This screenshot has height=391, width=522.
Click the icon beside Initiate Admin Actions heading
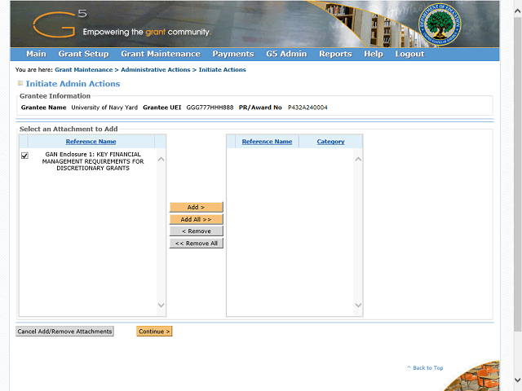(20, 83)
